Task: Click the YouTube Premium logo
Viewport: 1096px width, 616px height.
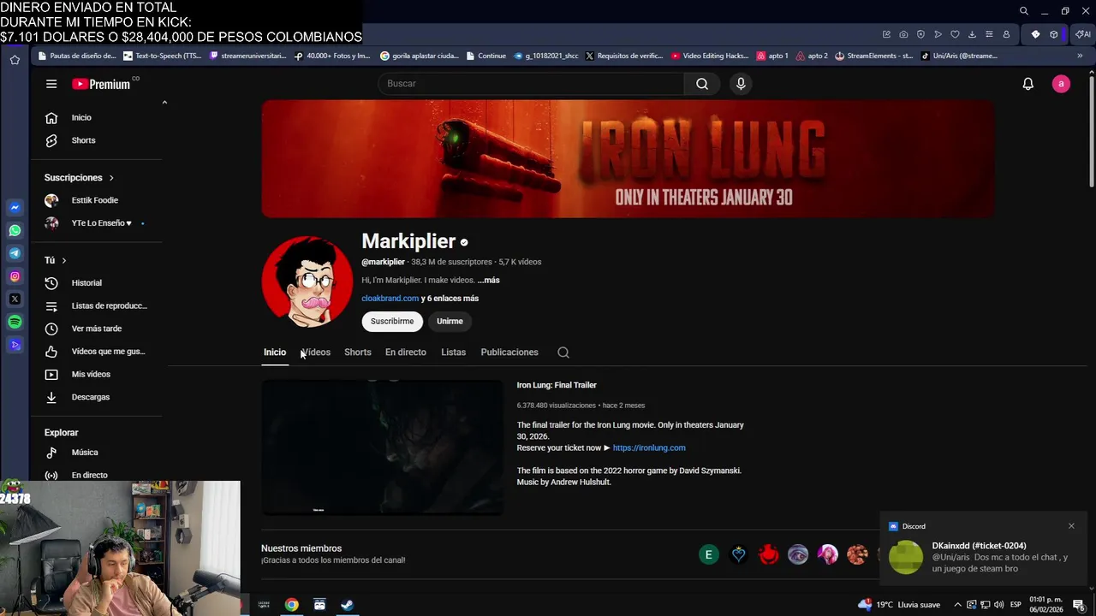Action: [x=101, y=84]
